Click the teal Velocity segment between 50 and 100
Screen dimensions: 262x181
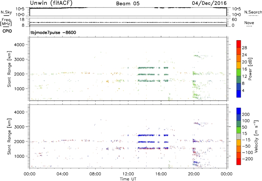(x=239, y=124)
